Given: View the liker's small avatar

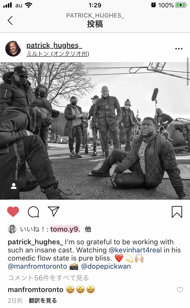Looking at the screenshot, I should [x=12, y=229].
